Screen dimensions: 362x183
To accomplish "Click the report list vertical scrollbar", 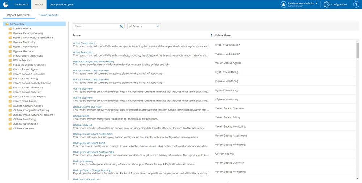I will click(x=358, y=51).
